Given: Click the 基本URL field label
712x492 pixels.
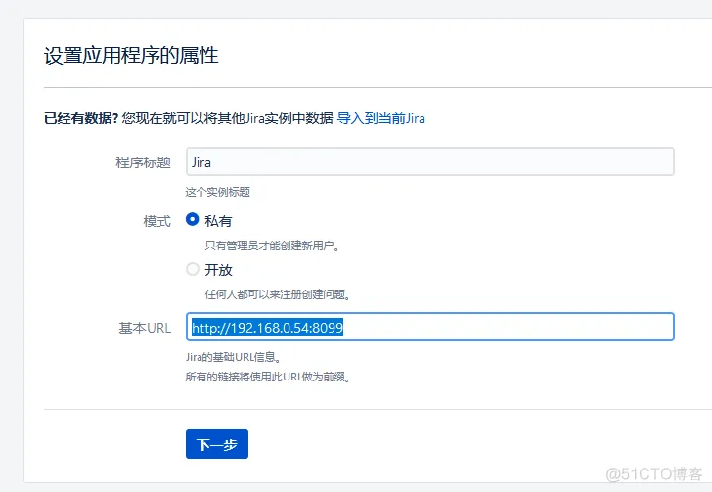Looking at the screenshot, I should pos(145,328).
